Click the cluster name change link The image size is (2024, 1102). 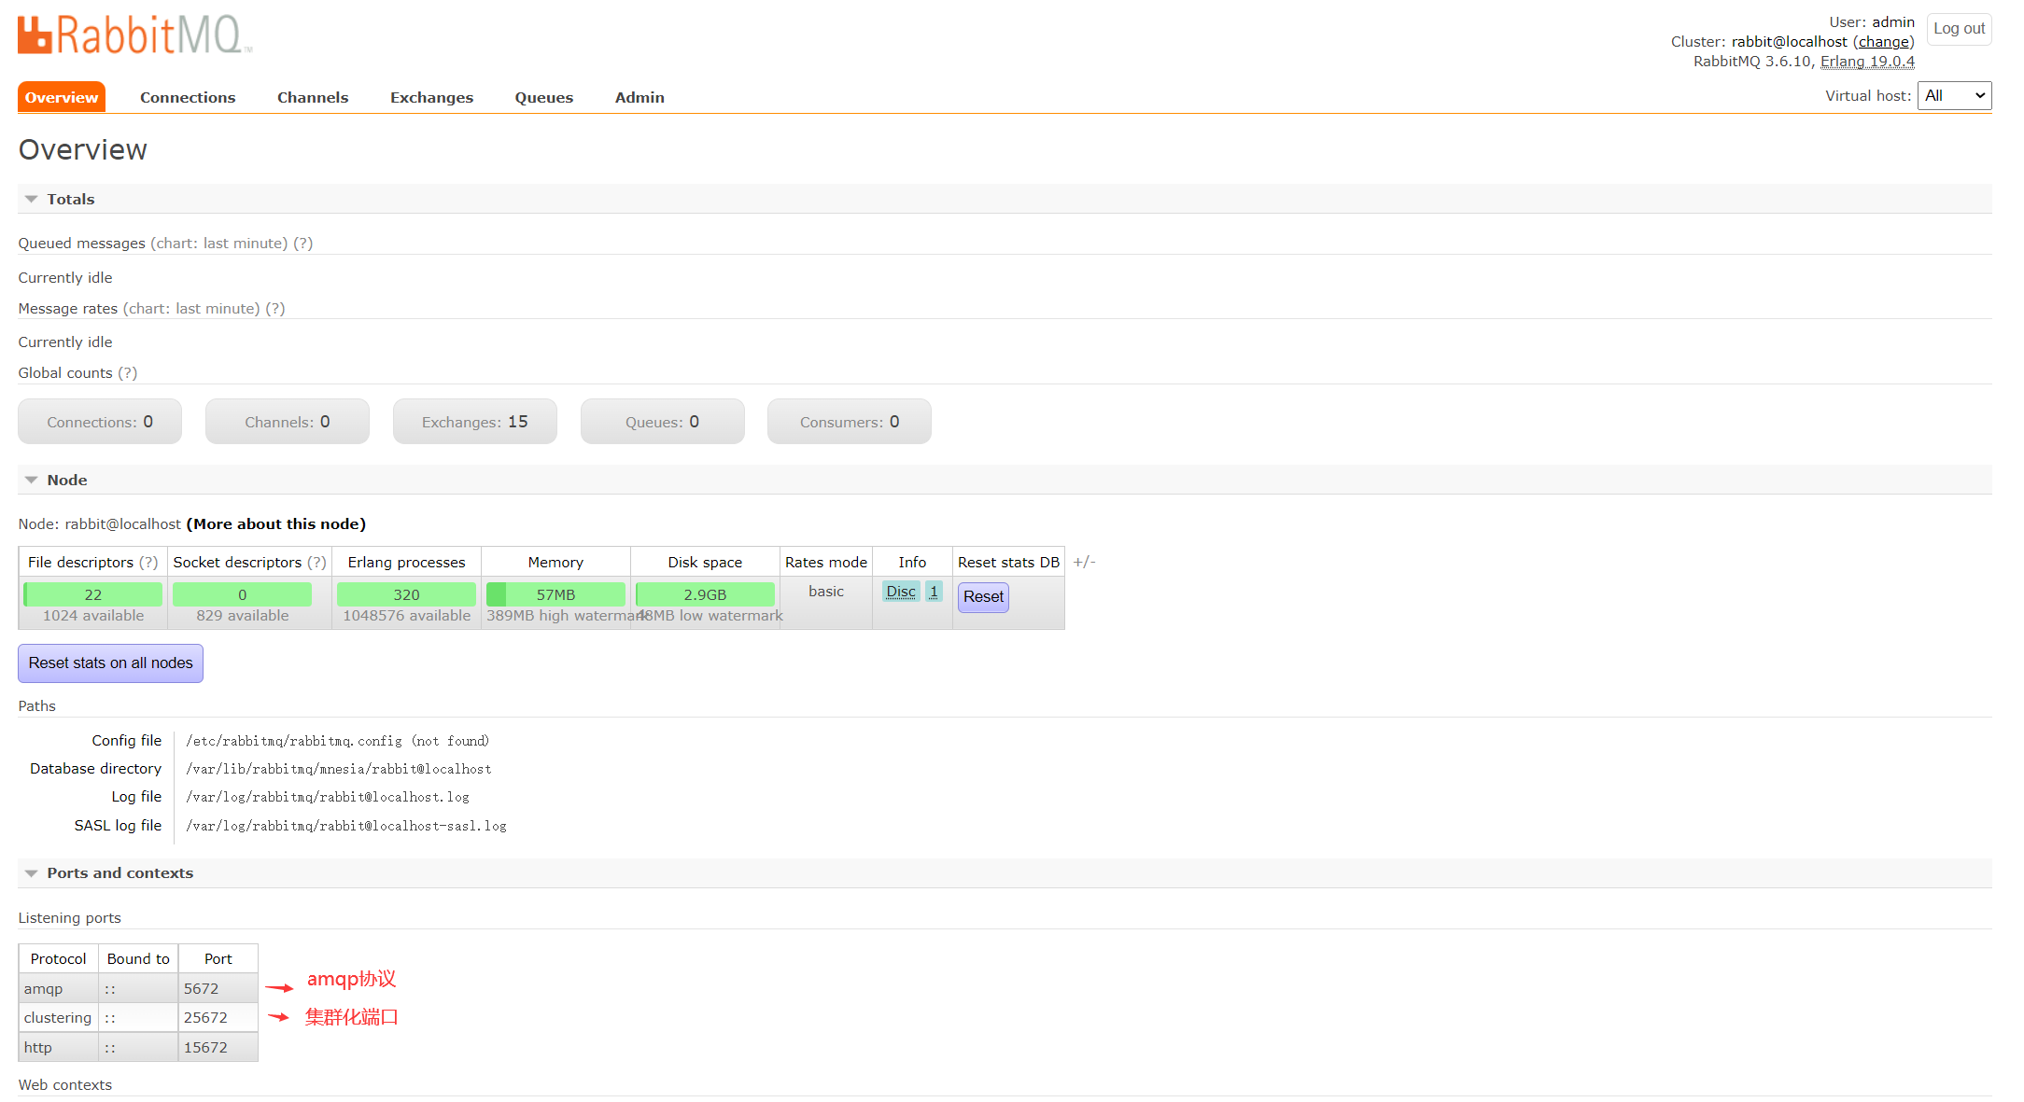pyautogui.click(x=1883, y=42)
